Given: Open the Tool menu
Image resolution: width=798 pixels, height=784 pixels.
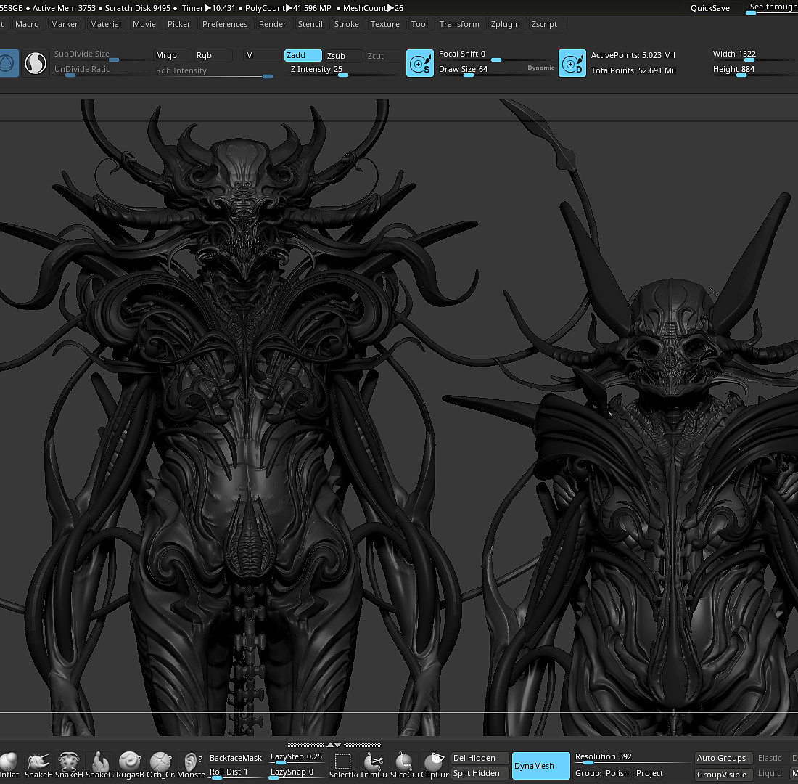Looking at the screenshot, I should (419, 24).
